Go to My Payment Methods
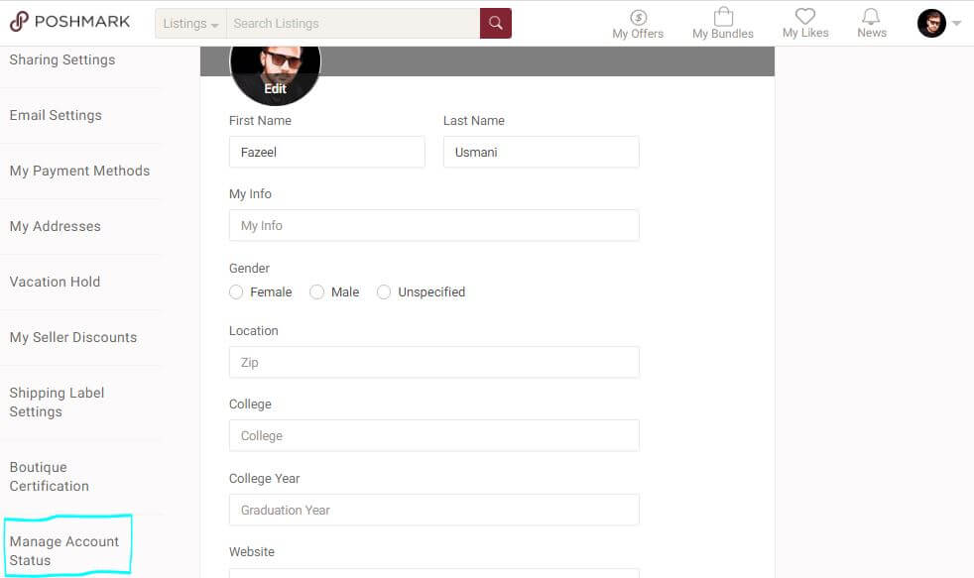Viewport: 974px width, 578px height. [x=79, y=171]
